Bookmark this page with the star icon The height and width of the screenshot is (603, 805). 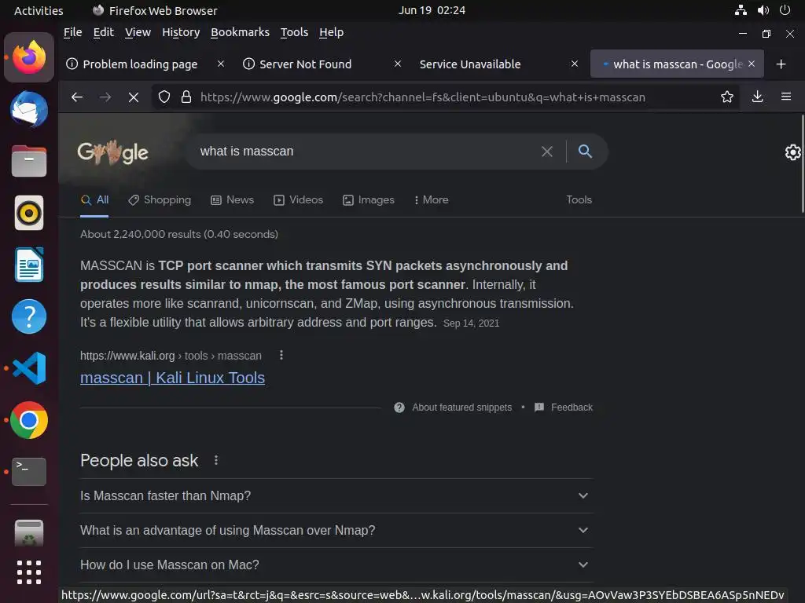point(727,97)
